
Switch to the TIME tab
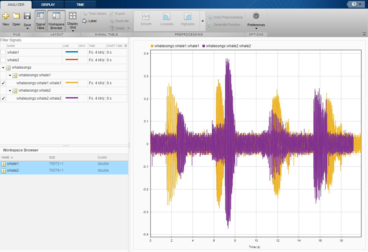[80, 5]
